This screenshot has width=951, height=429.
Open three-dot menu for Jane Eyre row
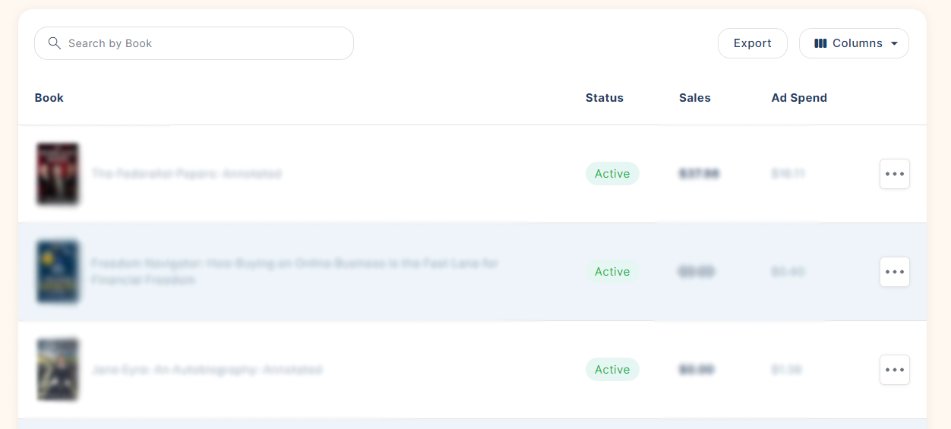click(x=895, y=370)
